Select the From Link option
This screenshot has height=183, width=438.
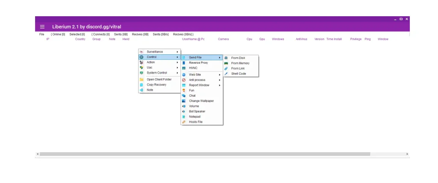pos(241,68)
